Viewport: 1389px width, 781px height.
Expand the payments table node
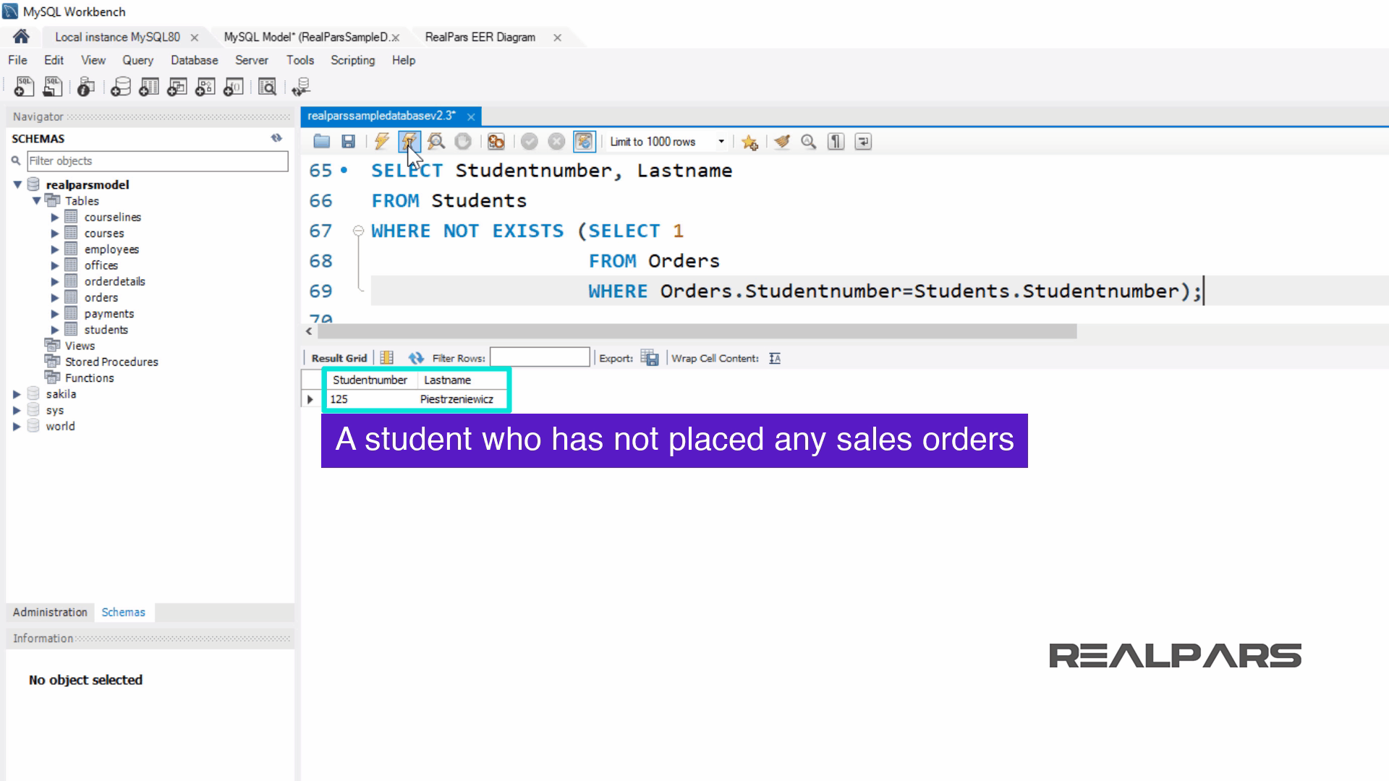click(55, 313)
